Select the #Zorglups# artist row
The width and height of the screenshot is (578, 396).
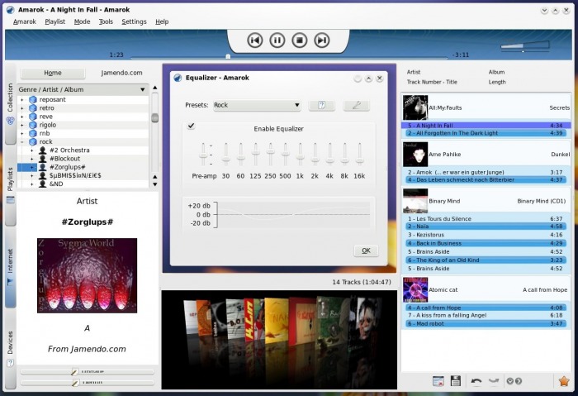[x=83, y=167]
